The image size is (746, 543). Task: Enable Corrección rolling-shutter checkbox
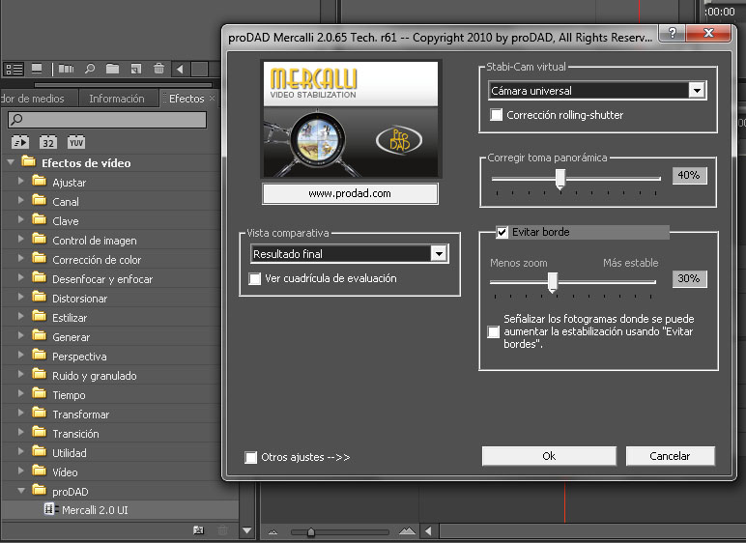[497, 115]
